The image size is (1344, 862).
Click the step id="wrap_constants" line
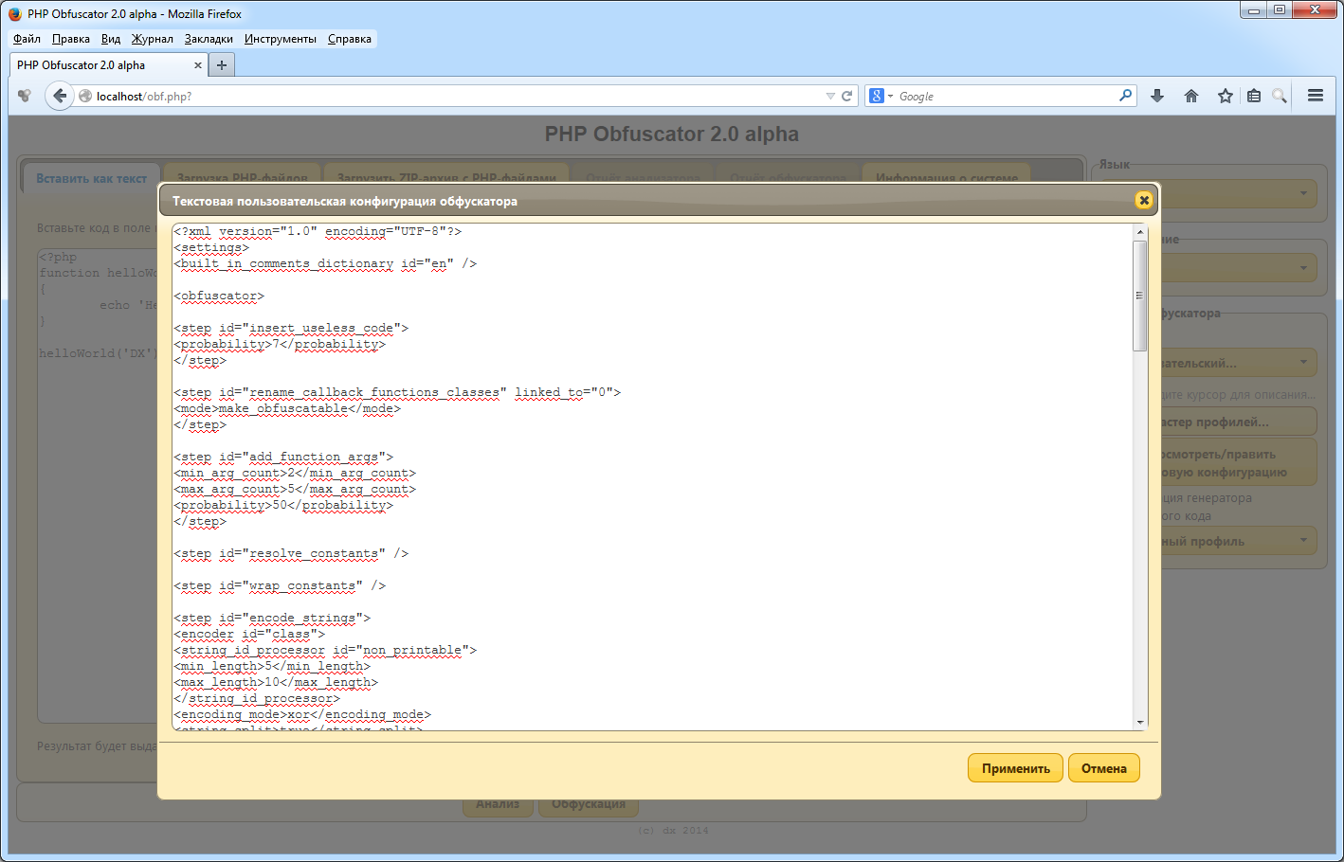pyautogui.click(x=280, y=585)
